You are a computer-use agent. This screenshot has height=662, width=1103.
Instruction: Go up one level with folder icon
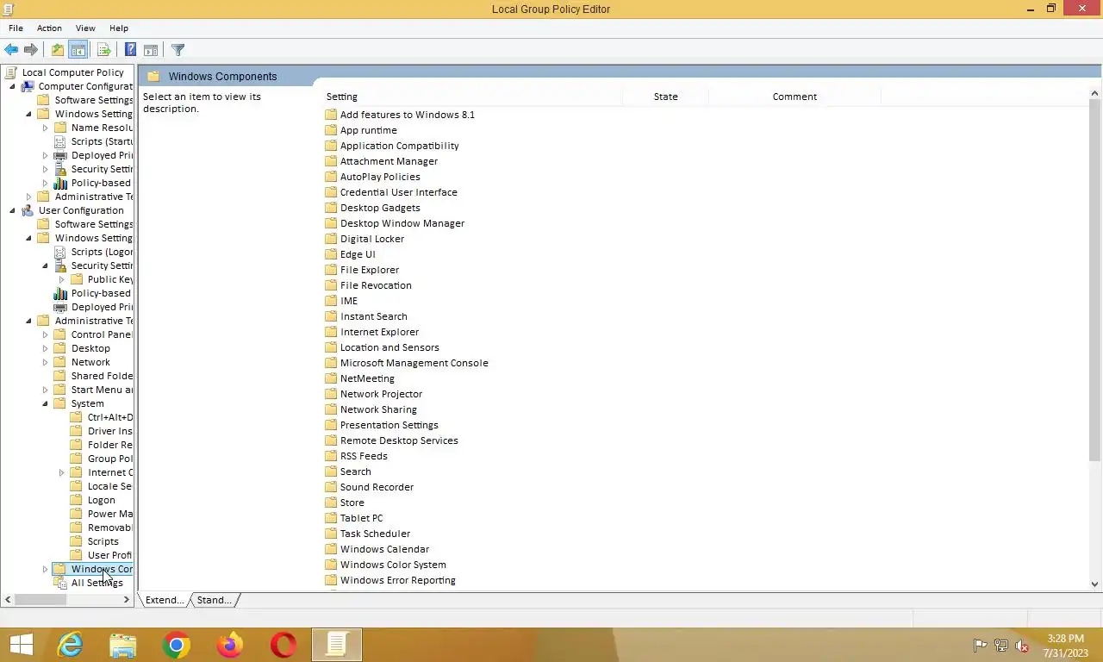[57, 50]
